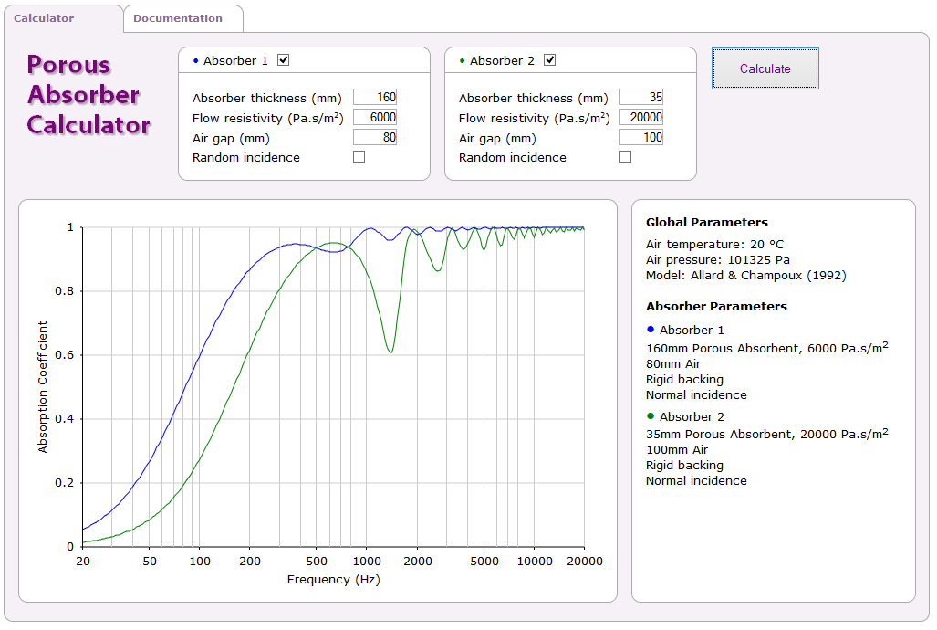Click Absorber 2 flow resistivity field

pyautogui.click(x=641, y=118)
